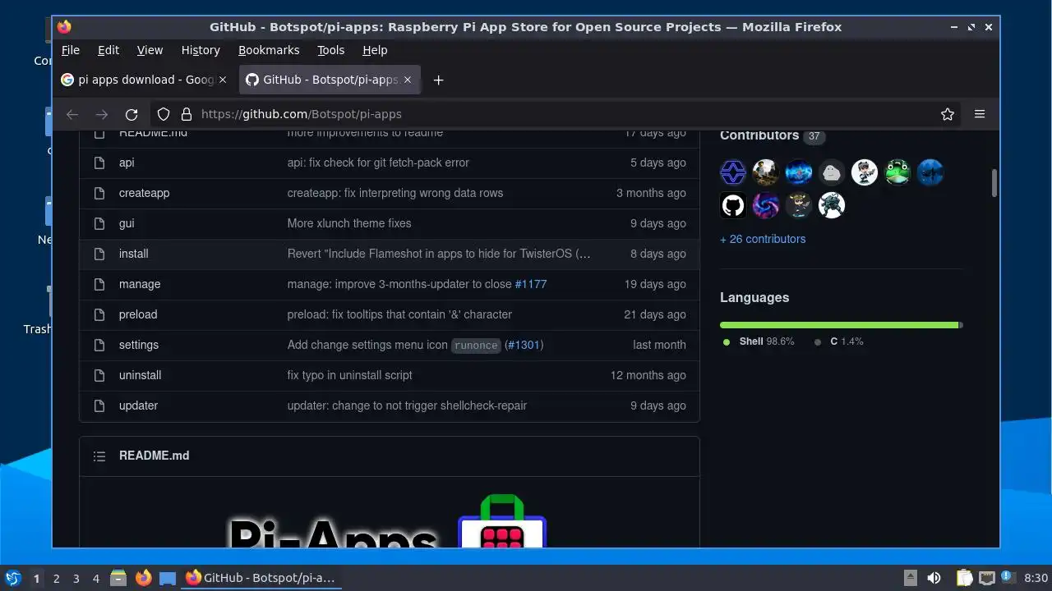This screenshot has width=1052, height=591.
Task: Open the README.md outline list icon
Action: [99, 456]
